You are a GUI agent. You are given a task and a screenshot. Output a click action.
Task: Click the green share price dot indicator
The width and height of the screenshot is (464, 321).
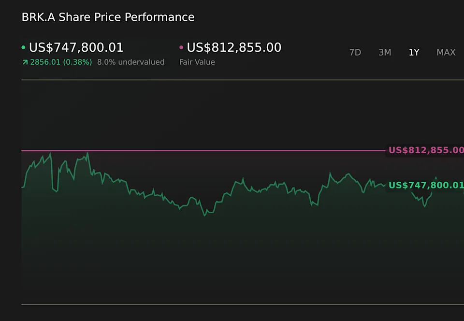(23, 47)
